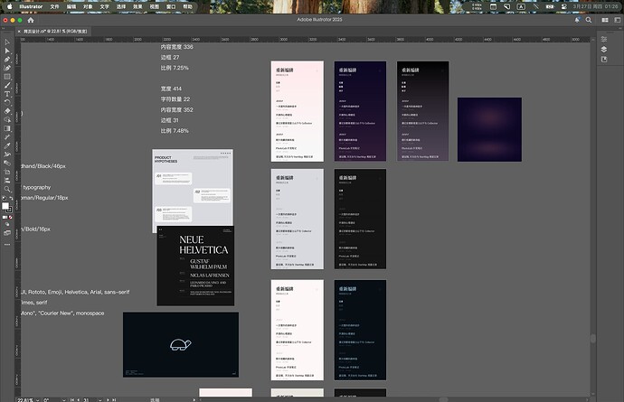Image resolution: width=624 pixels, height=402 pixels.
Task: Open the 文件 menu
Action: tap(54, 6)
